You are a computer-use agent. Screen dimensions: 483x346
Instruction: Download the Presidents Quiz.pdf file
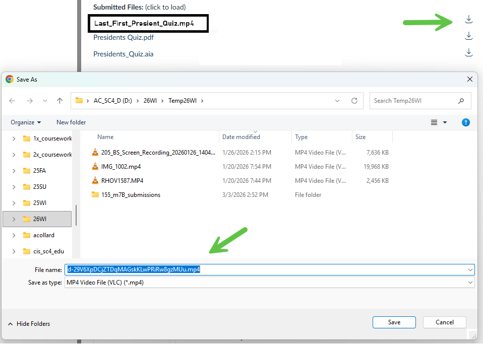[x=468, y=36]
